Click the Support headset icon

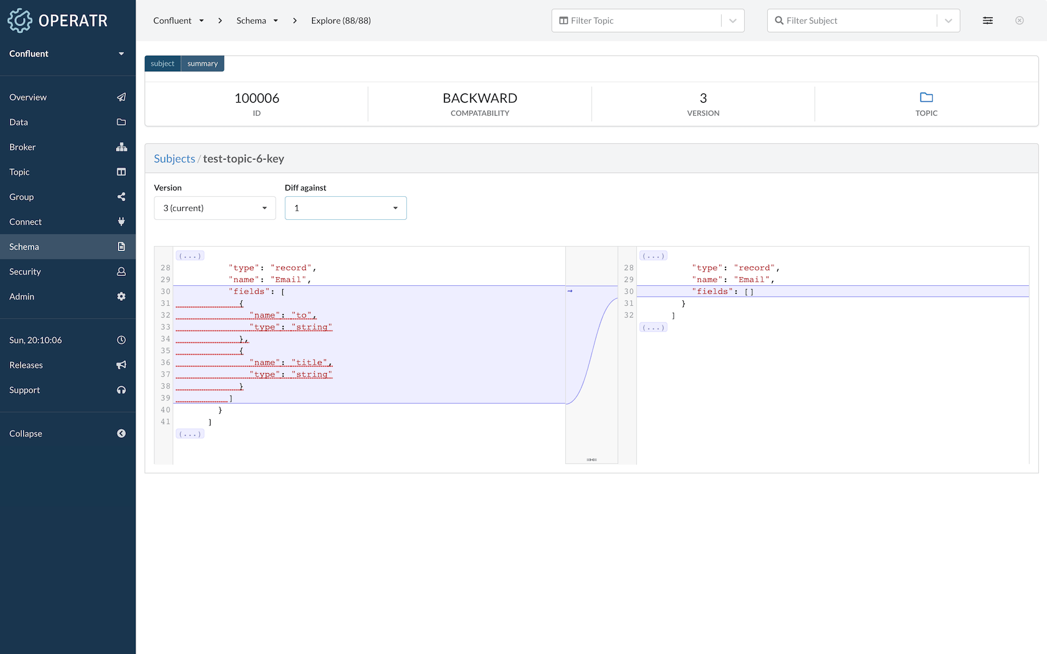(x=122, y=390)
